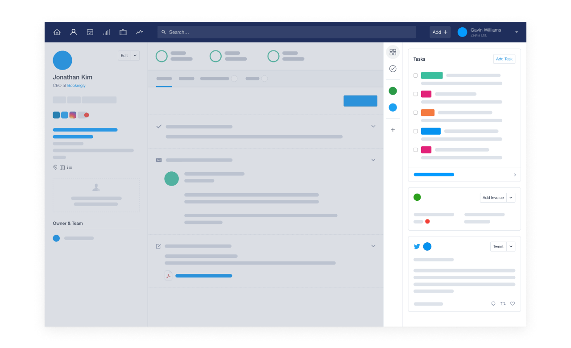Viewport: 571px width, 348px height.
Task: Expand the checkmark activity entry chevron
Action: click(x=373, y=126)
